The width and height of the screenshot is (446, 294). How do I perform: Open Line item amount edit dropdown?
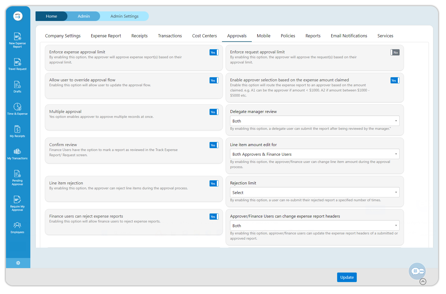[x=314, y=154]
